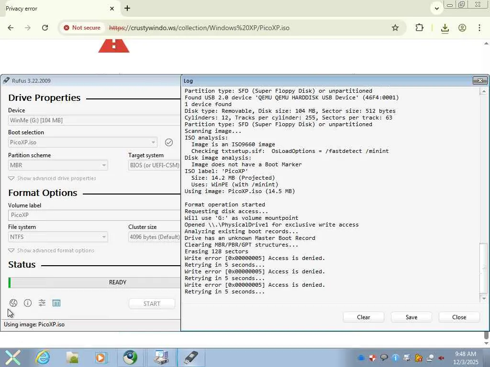Screen dimensions: 490x367
Task: Open computer management icon on taskbar
Action: click(161, 357)
